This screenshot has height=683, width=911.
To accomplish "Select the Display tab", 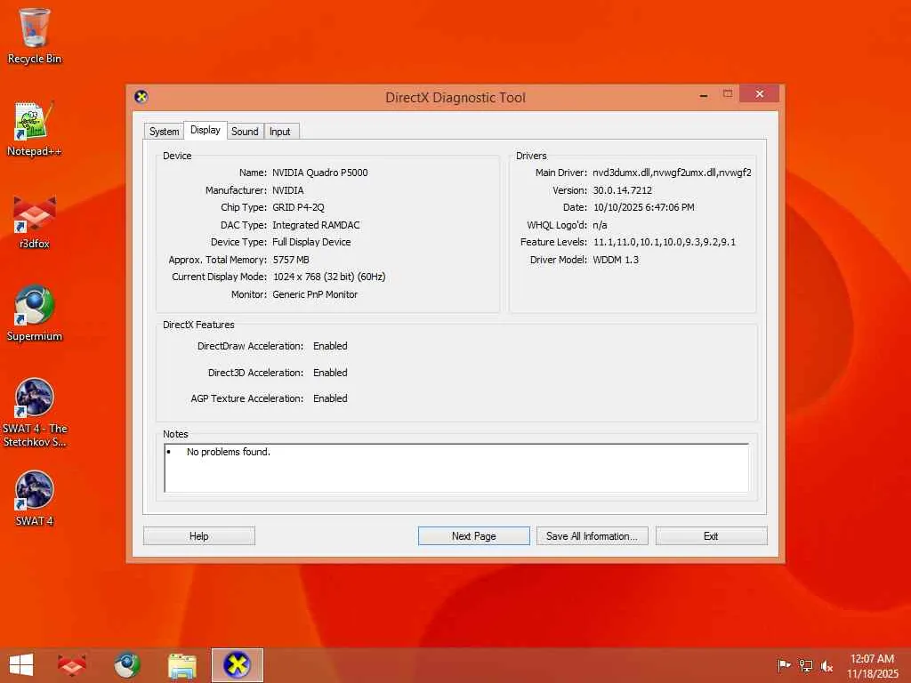I will click(206, 130).
